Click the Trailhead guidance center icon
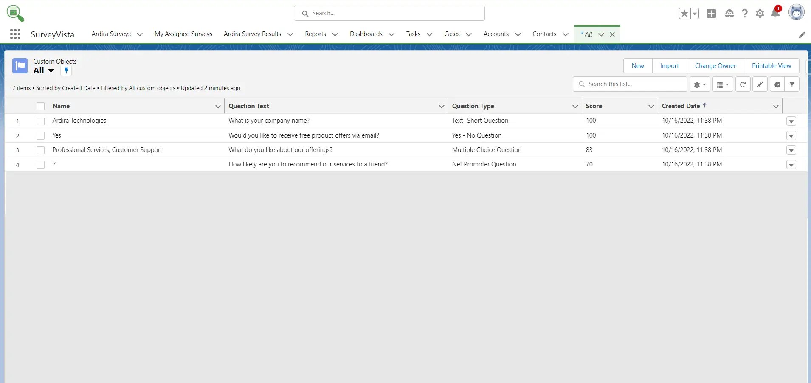Image resolution: width=811 pixels, height=383 pixels. click(729, 14)
